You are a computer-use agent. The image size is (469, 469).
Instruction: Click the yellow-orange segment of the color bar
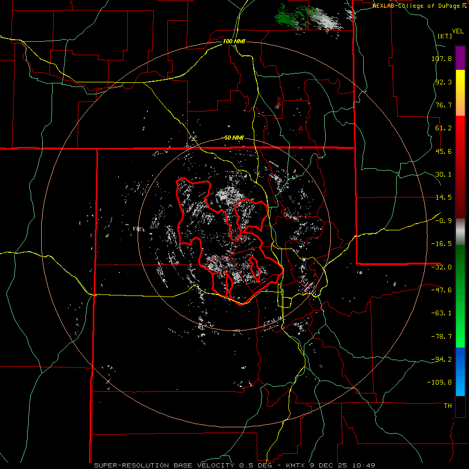(x=460, y=93)
